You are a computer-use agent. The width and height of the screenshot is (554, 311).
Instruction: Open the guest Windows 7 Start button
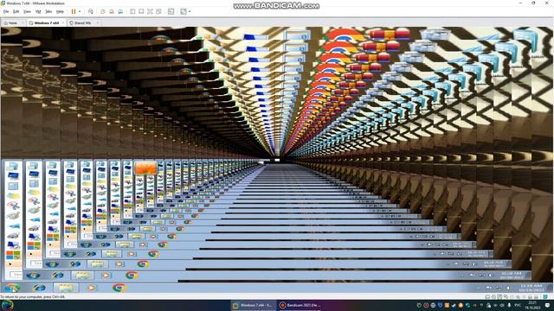click(x=12, y=288)
